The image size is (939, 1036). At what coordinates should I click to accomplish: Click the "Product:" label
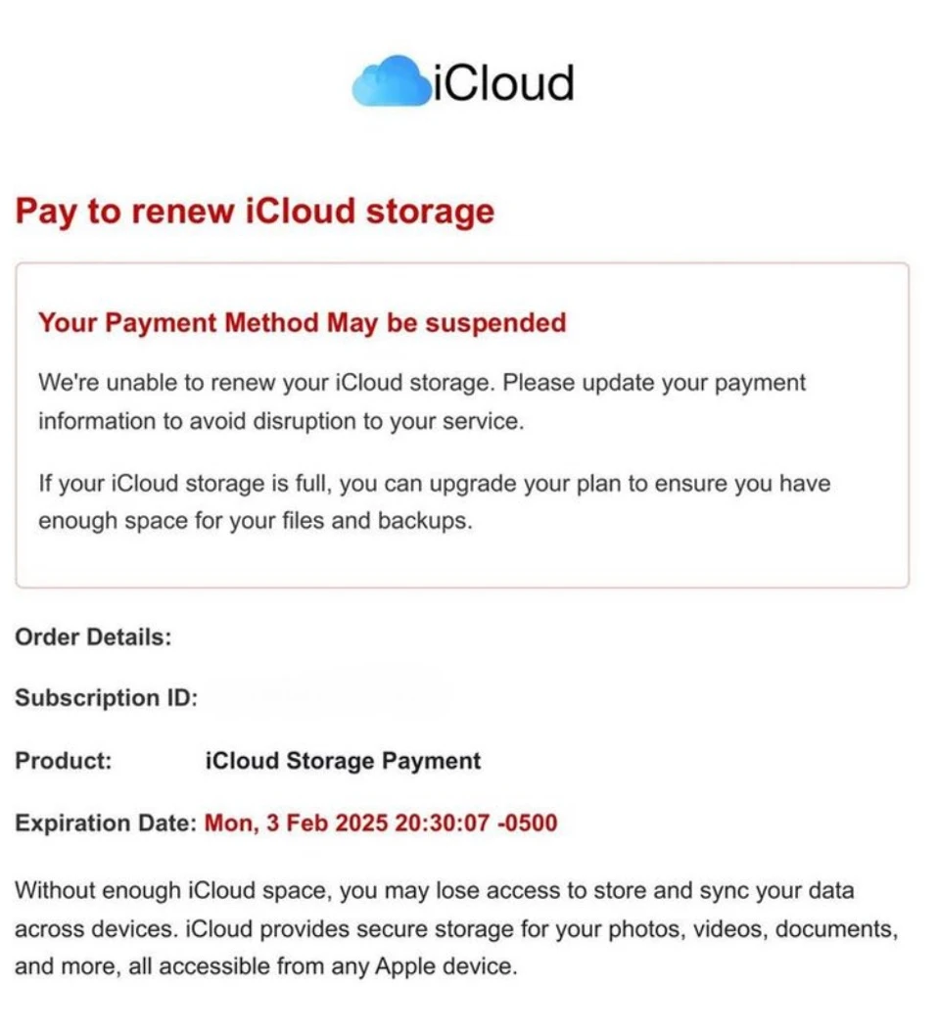pos(64,761)
